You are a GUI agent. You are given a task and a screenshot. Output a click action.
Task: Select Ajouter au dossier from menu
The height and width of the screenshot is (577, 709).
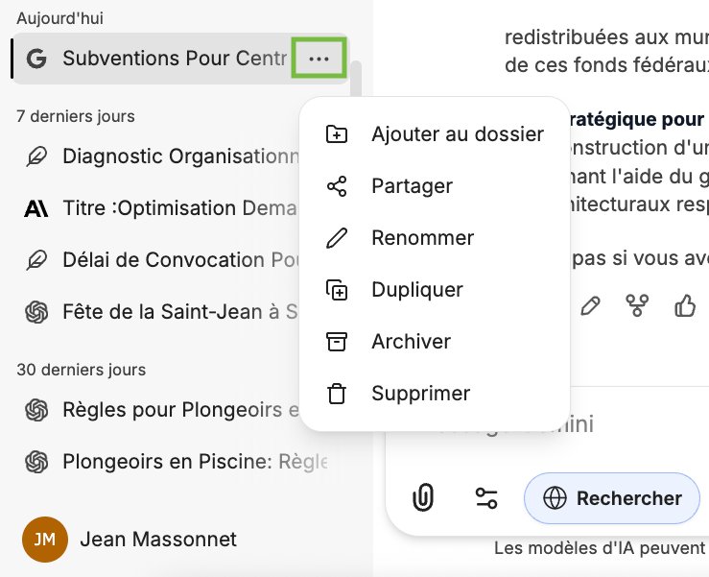(x=457, y=134)
